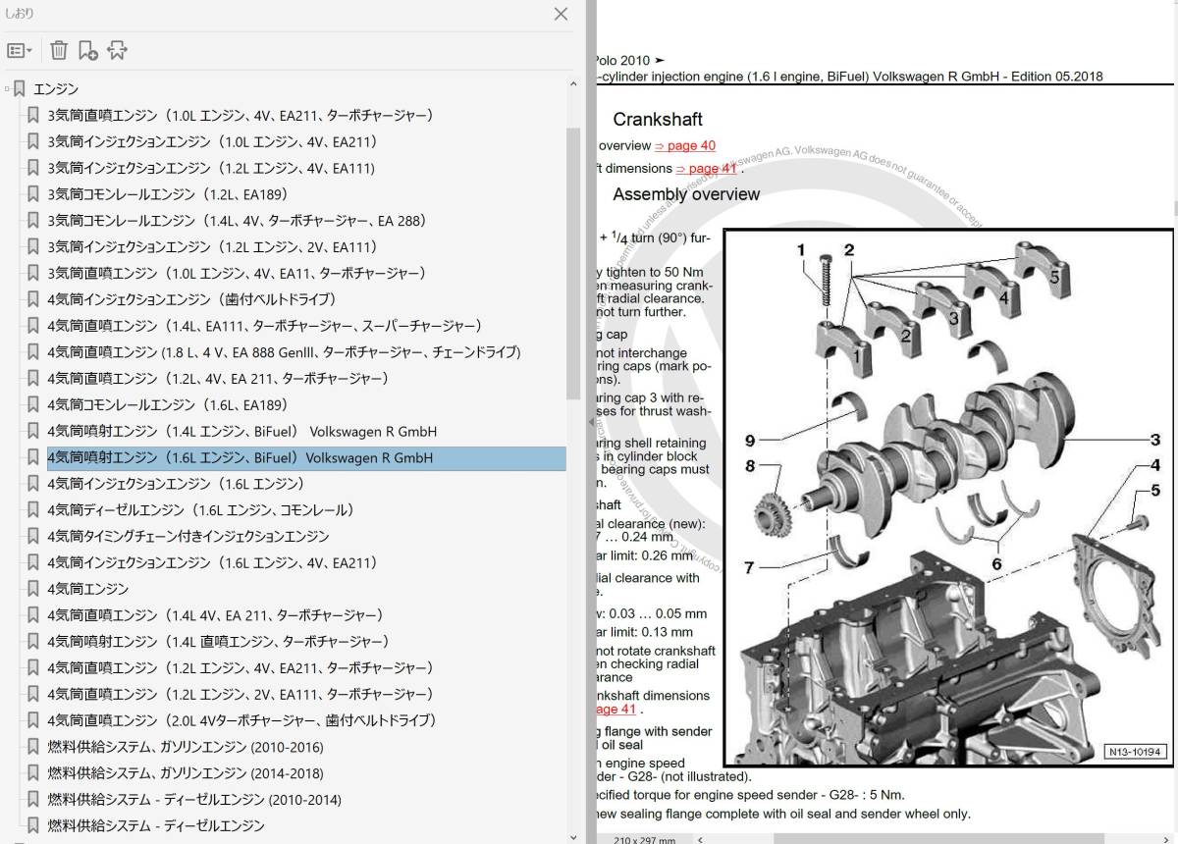Delete selected bookmark with the trash icon

pos(59,50)
